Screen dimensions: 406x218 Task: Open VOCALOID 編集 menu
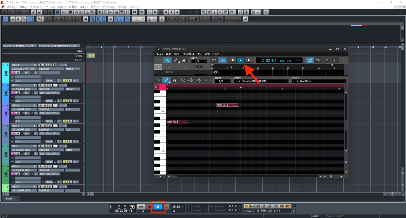tap(168, 54)
